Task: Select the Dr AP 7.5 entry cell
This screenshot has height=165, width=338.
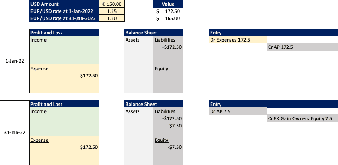Action: click(x=238, y=111)
